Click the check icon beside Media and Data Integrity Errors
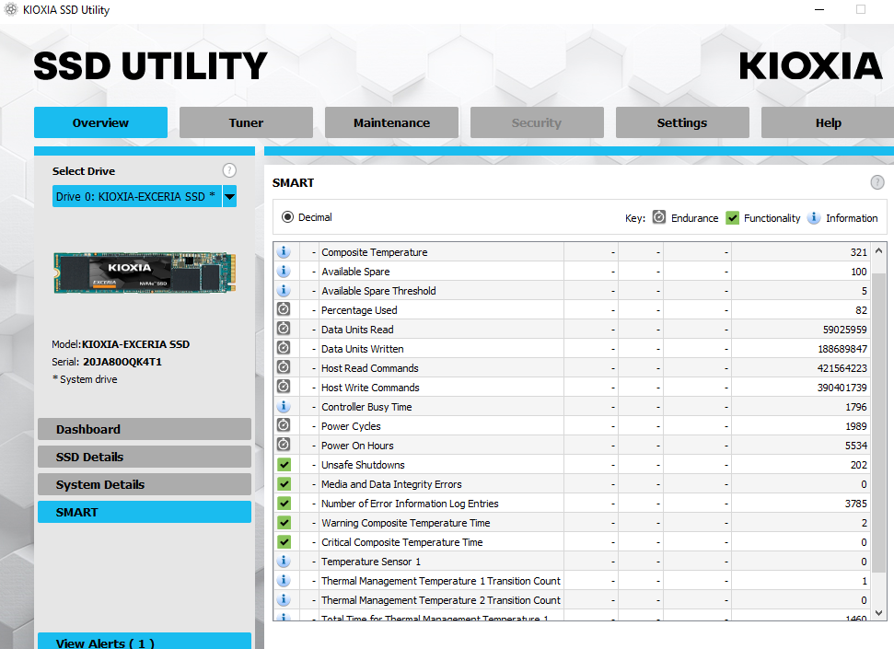 [284, 484]
